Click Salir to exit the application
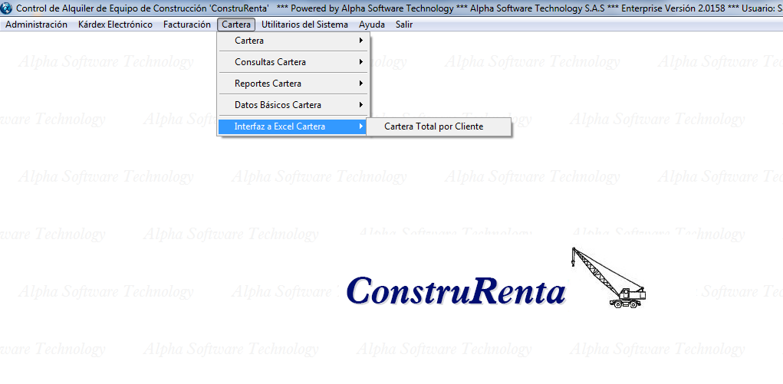This screenshot has height=384, width=783. pos(404,25)
